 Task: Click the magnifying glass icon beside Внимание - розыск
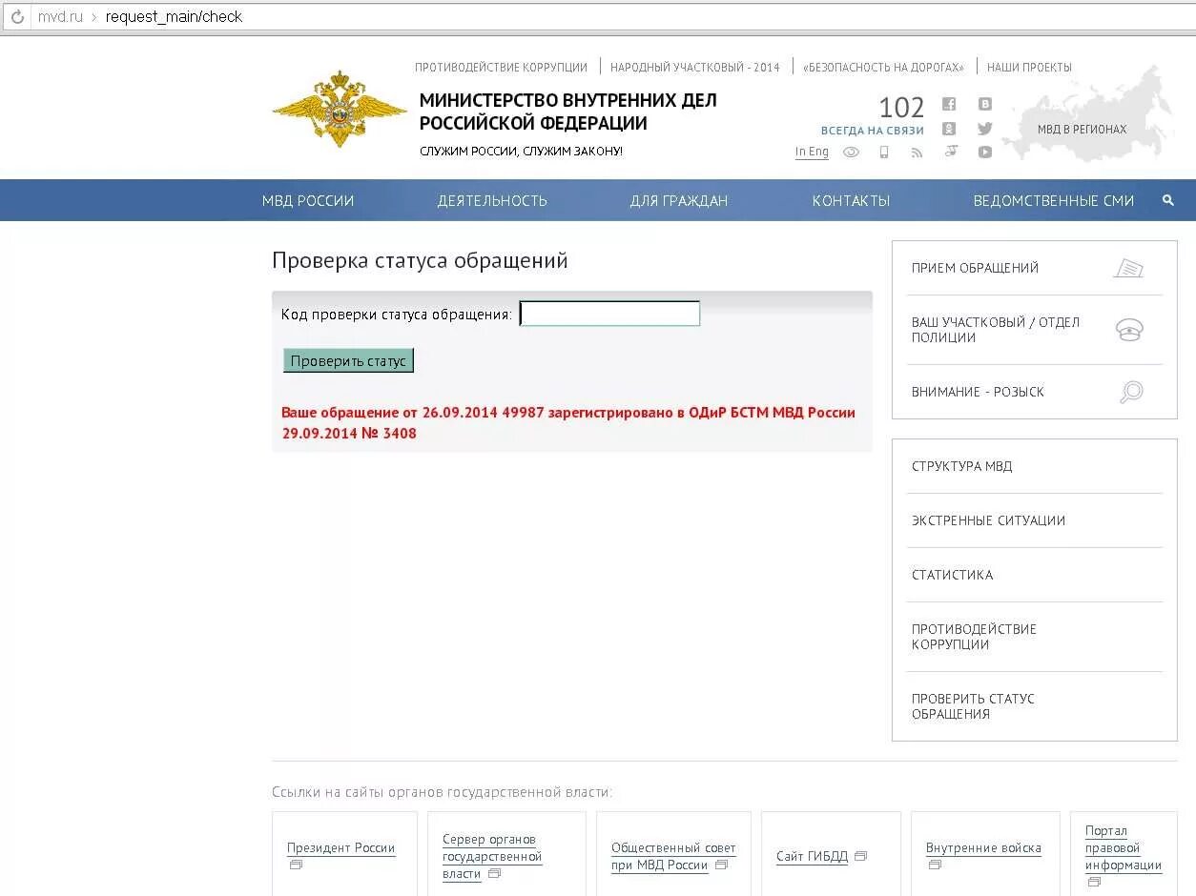(1131, 392)
